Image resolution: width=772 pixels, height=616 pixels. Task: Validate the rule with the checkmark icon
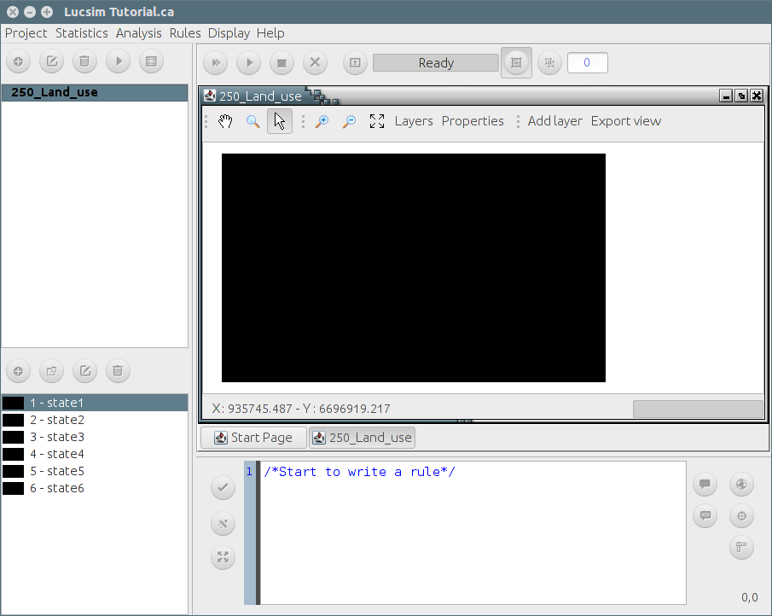223,487
